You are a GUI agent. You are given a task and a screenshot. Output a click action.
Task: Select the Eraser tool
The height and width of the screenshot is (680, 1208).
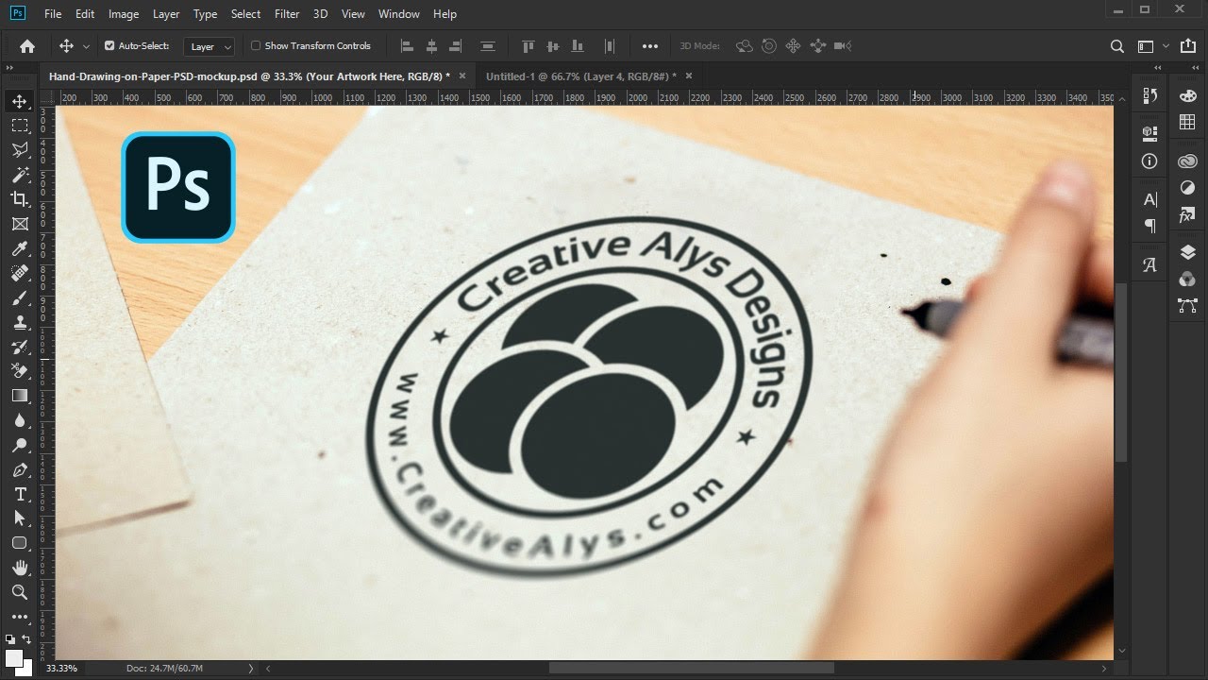click(19, 371)
